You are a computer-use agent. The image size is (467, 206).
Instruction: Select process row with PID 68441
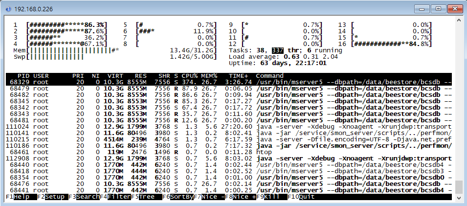(229, 190)
